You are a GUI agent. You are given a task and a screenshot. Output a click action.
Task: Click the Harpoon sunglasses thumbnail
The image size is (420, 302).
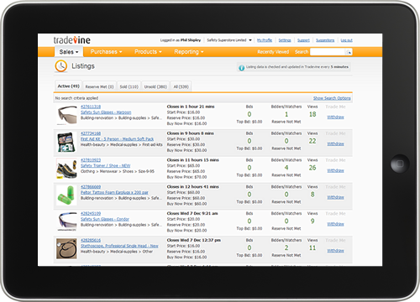tap(66, 115)
